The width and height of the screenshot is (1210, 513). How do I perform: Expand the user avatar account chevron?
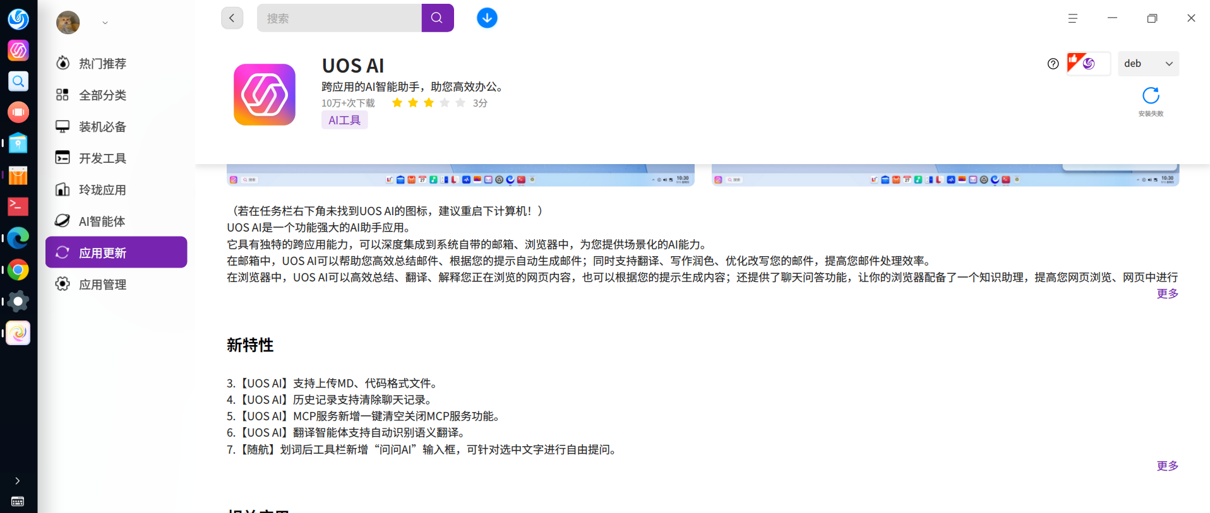pyautogui.click(x=105, y=23)
